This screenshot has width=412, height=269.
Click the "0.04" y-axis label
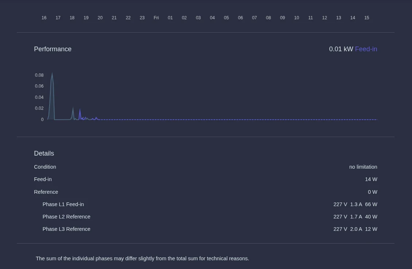(39, 97)
